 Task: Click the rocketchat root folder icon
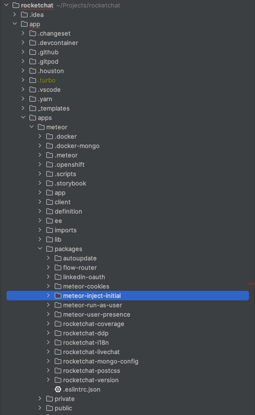point(16,5)
